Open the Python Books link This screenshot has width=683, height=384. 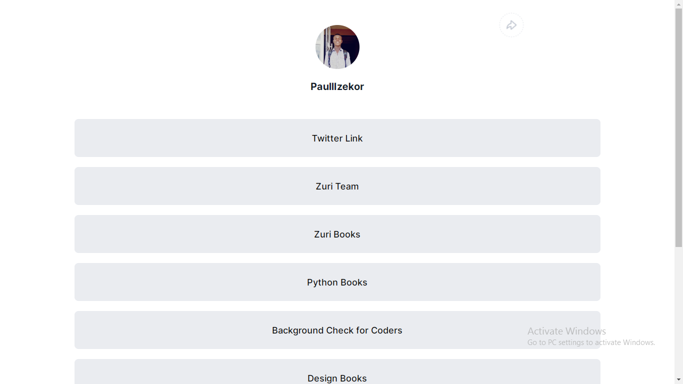[337, 282]
